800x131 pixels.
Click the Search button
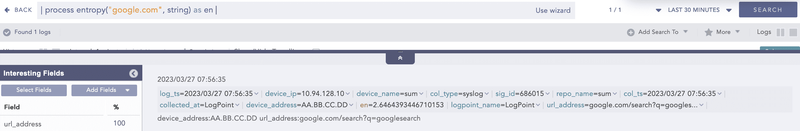tap(767, 10)
